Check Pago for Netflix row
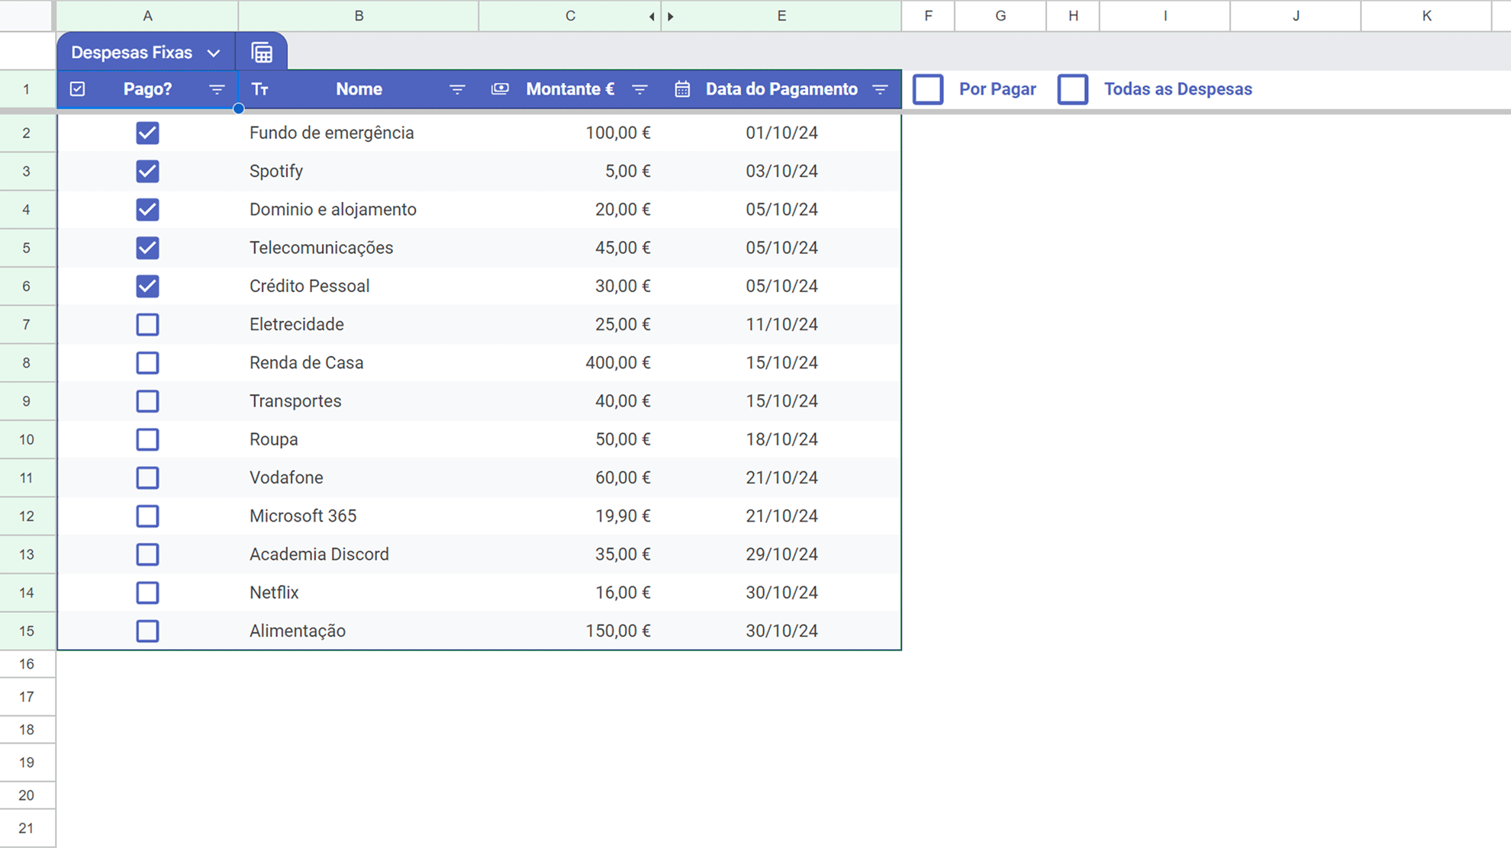The width and height of the screenshot is (1511, 848). (147, 593)
